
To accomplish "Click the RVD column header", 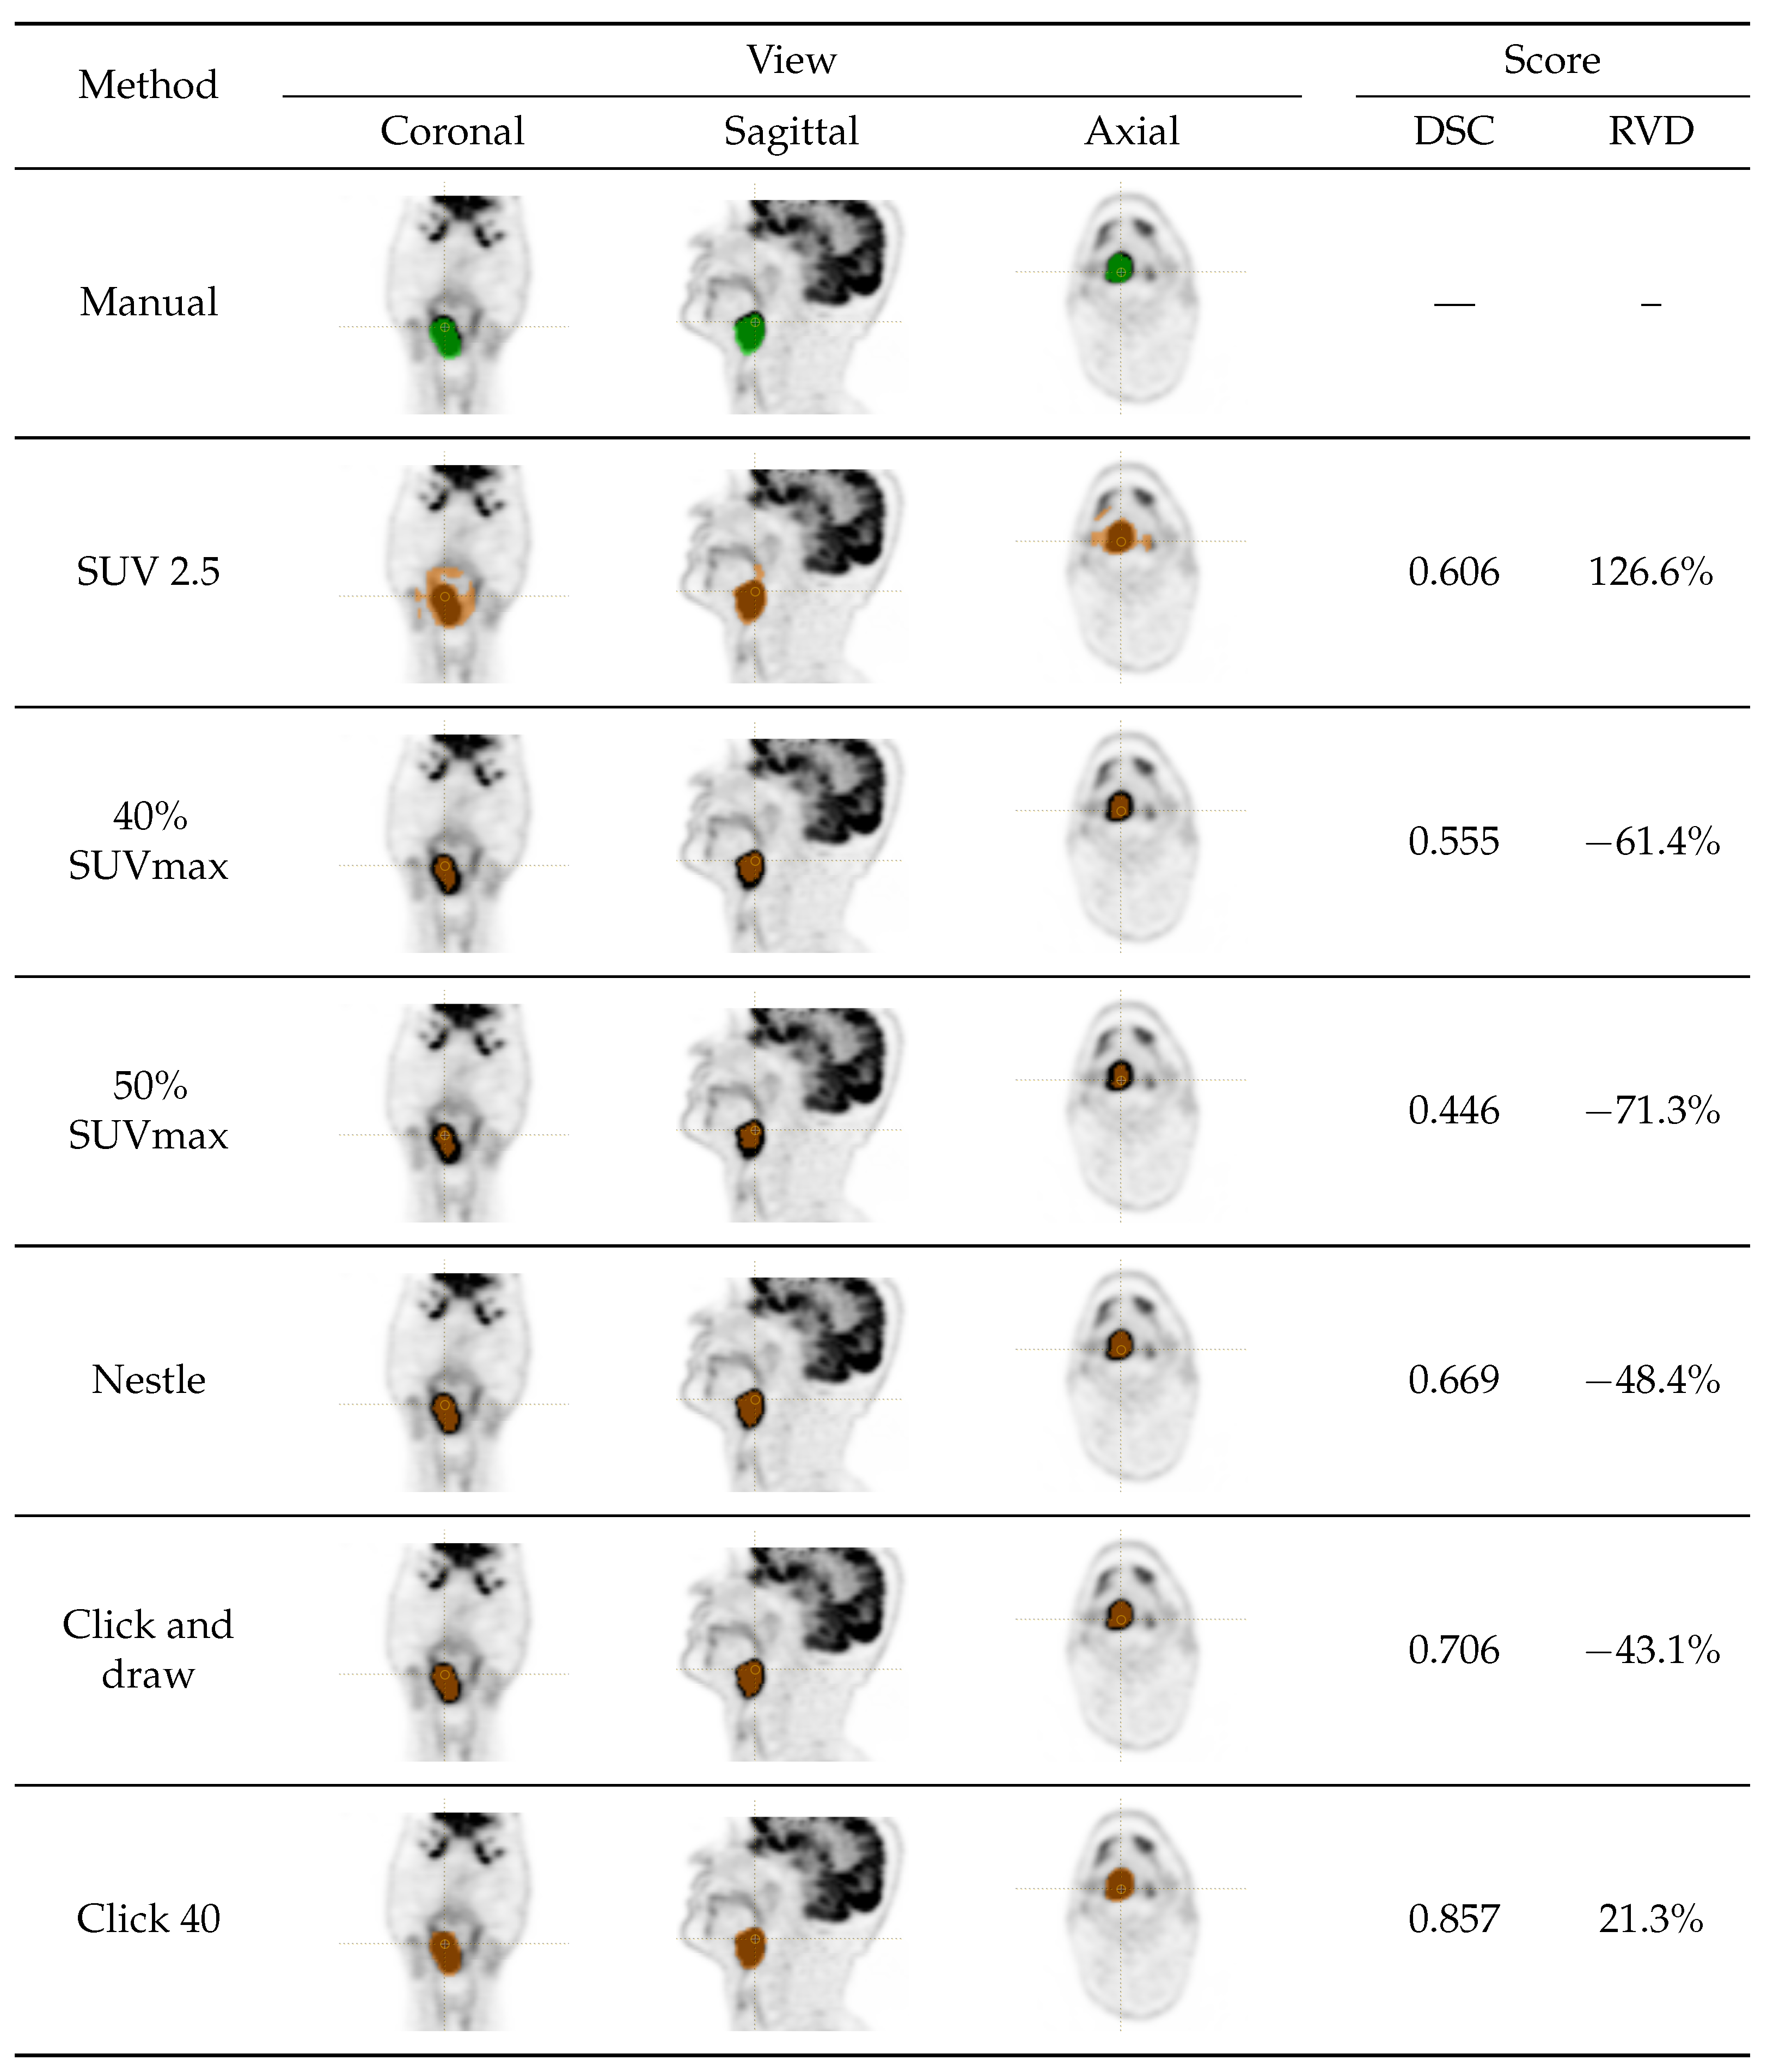I will pyautogui.click(x=1650, y=131).
